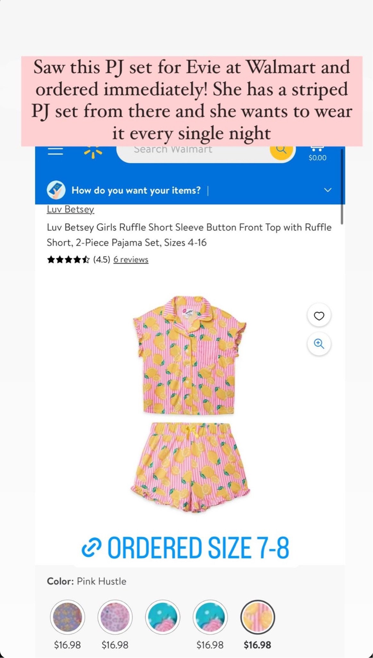Open the 6 reviews link
Viewport: 373px width, 658px height.
pos(131,259)
